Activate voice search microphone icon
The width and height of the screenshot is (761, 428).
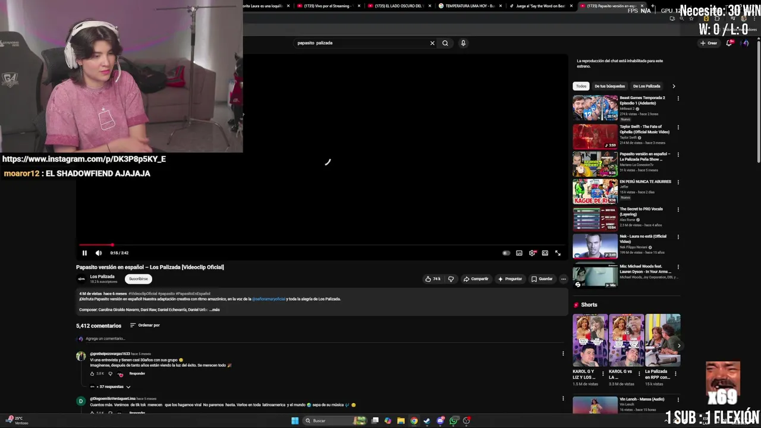click(x=463, y=43)
